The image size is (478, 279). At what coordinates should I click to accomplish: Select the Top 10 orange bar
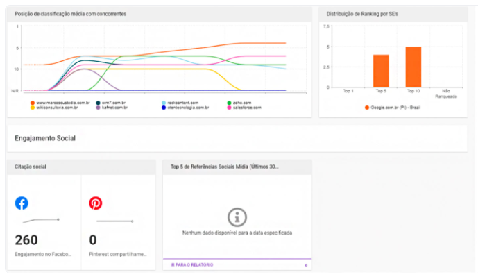413,67
